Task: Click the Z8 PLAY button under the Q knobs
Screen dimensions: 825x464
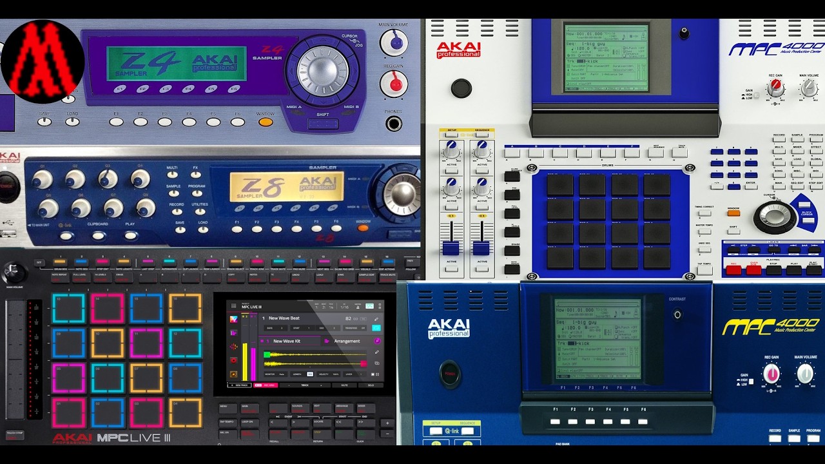Action: pyautogui.click(x=130, y=236)
